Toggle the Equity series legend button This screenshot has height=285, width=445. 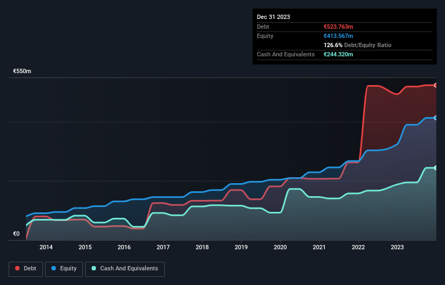(x=64, y=269)
